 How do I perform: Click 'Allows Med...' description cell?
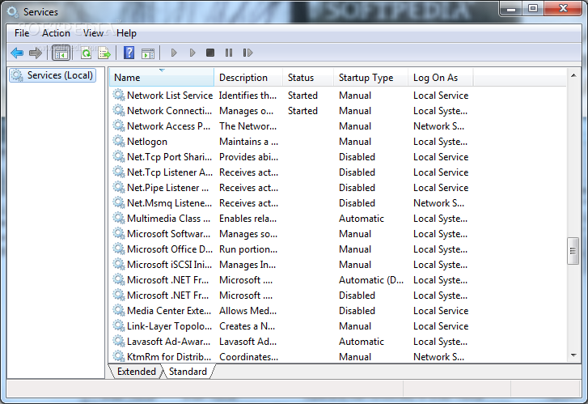pyautogui.click(x=247, y=311)
